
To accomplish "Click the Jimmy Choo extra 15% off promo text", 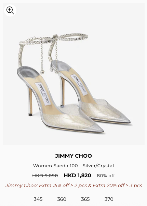I will point(73,185).
